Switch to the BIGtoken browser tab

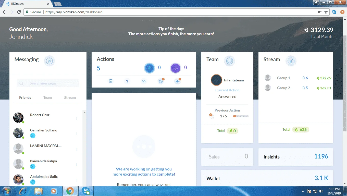[27, 4]
